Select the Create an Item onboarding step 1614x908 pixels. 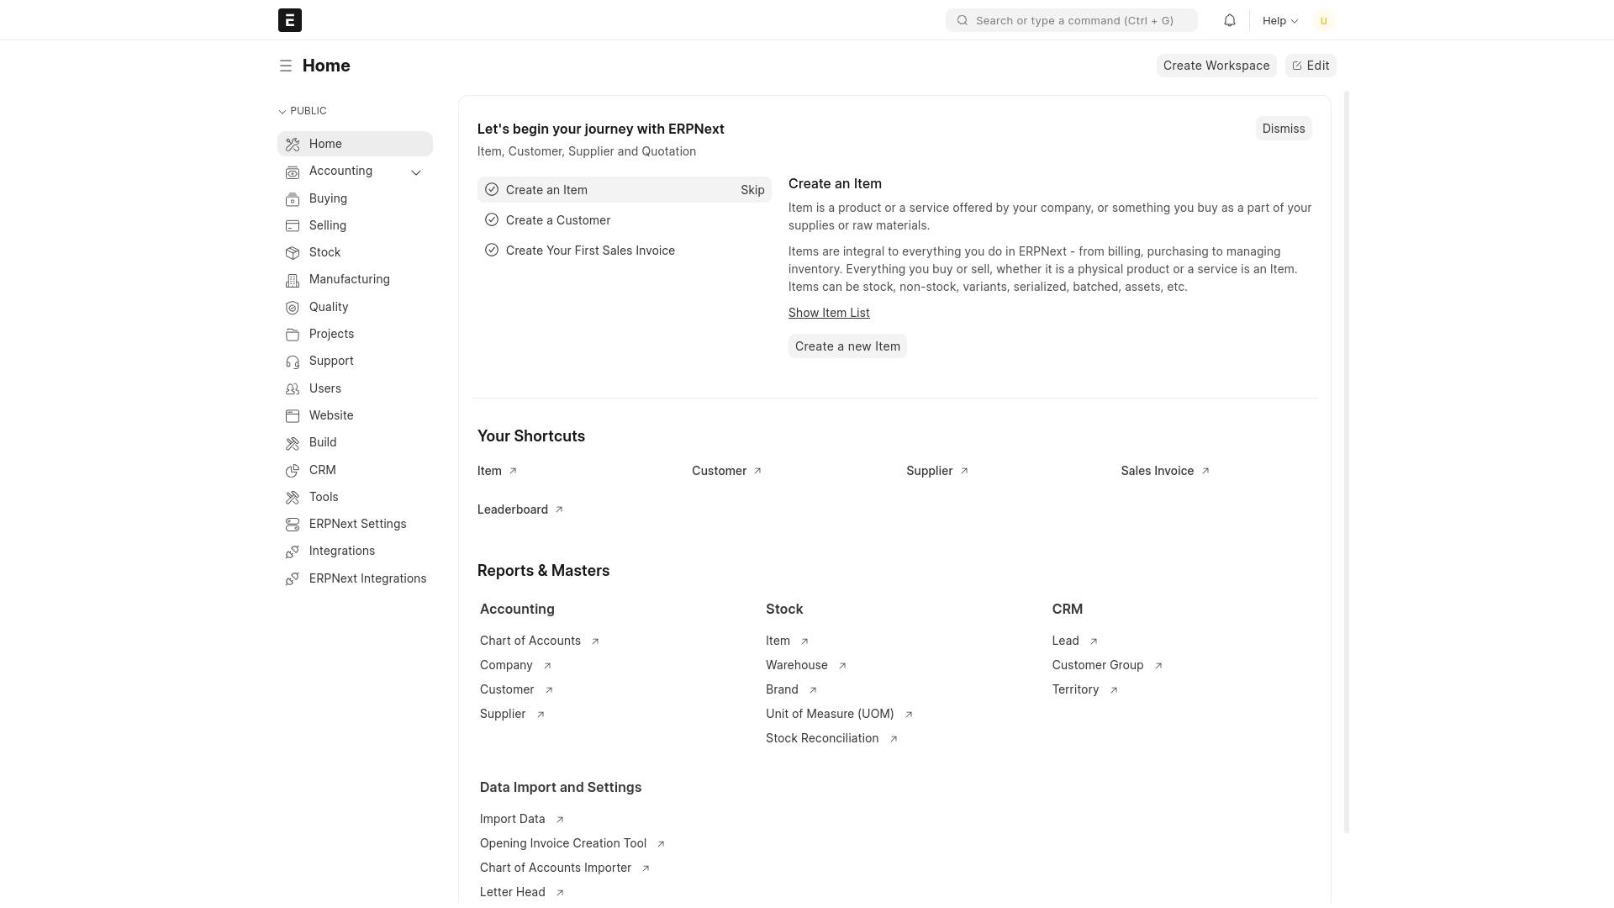546,190
